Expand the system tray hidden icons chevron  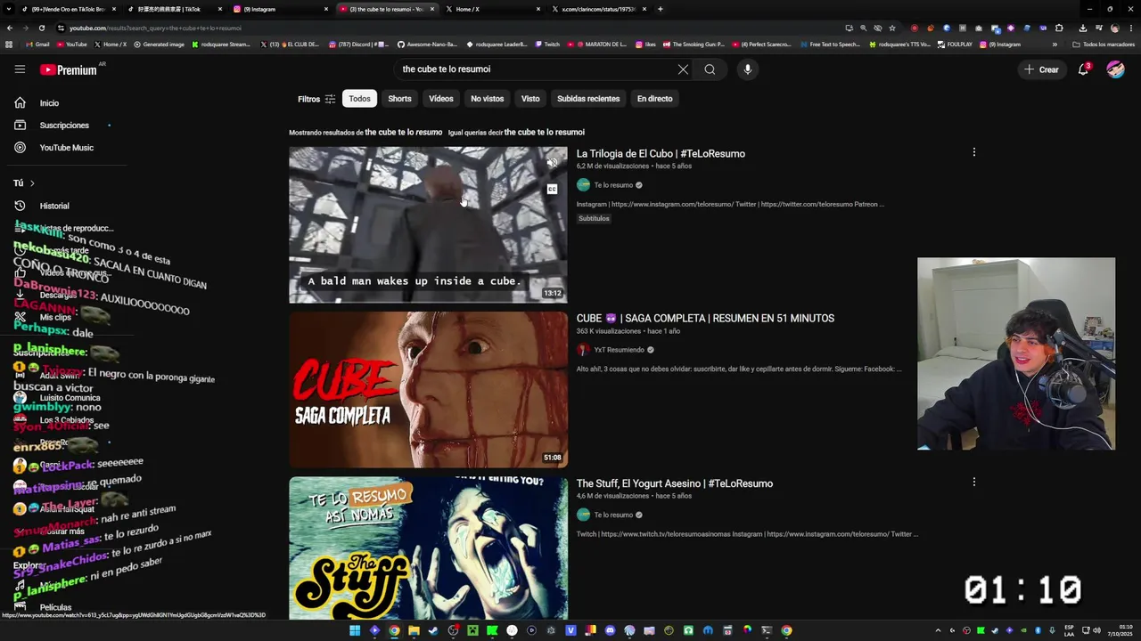pos(938,630)
